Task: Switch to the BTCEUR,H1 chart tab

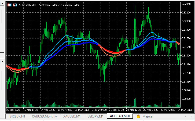Action: pyautogui.click(x=17, y=116)
